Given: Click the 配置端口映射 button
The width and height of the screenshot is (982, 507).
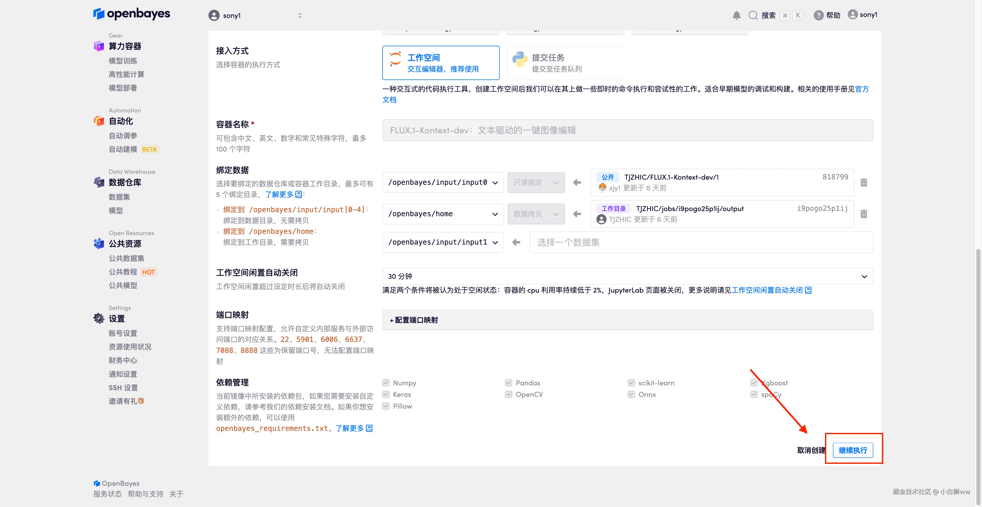Looking at the screenshot, I should pos(414,320).
